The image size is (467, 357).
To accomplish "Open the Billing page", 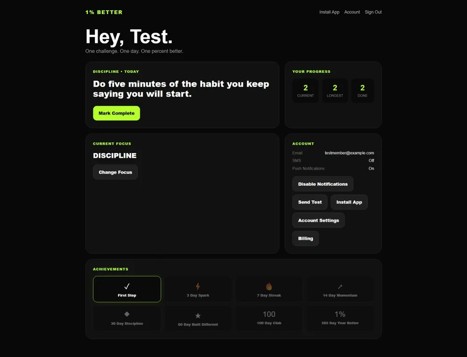I will pyautogui.click(x=305, y=238).
